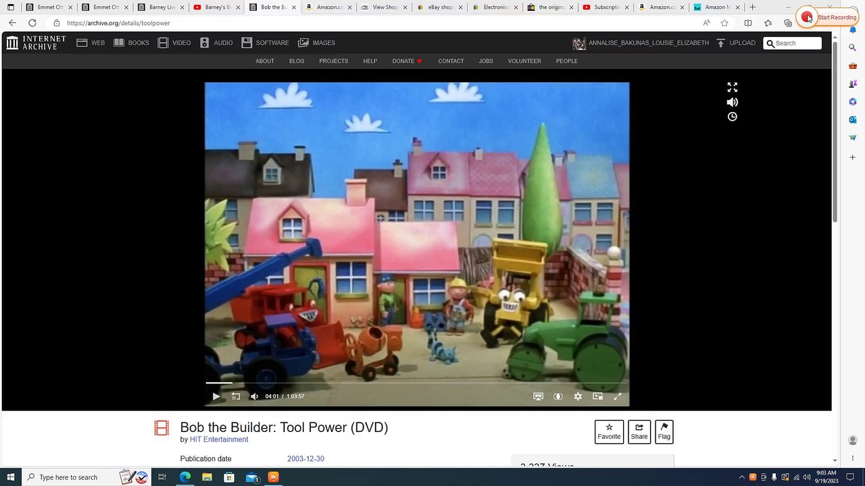Add page to browser favorites star
This screenshot has width=865, height=486.
click(x=724, y=23)
